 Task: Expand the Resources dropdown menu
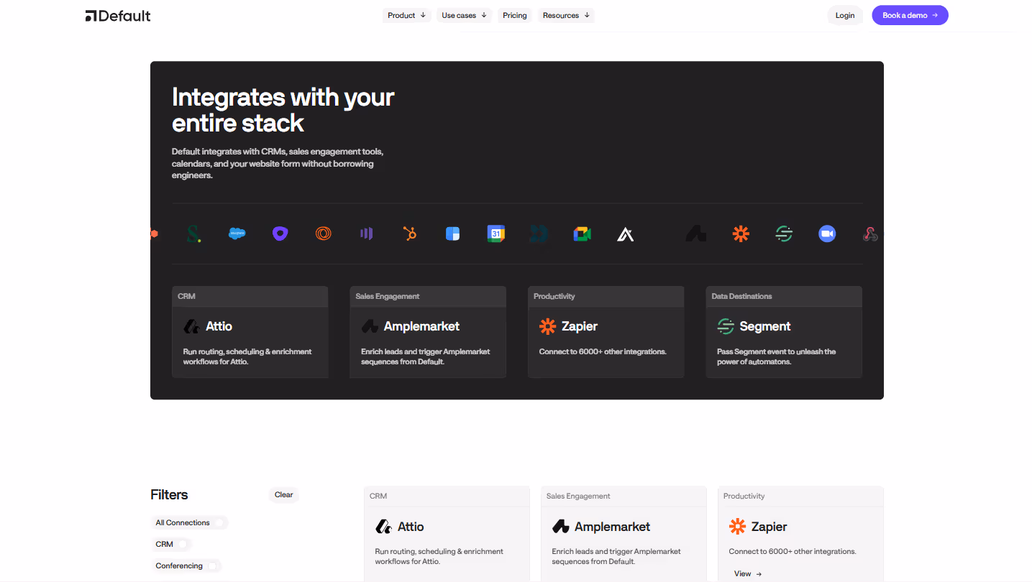pyautogui.click(x=566, y=15)
